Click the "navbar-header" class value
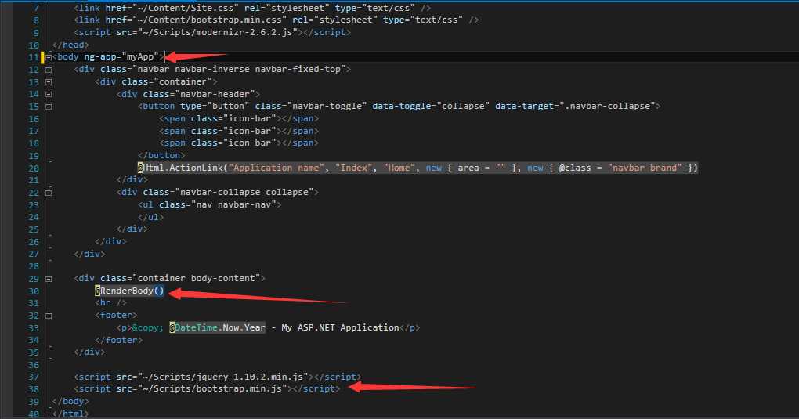799x419 pixels. click(x=215, y=94)
